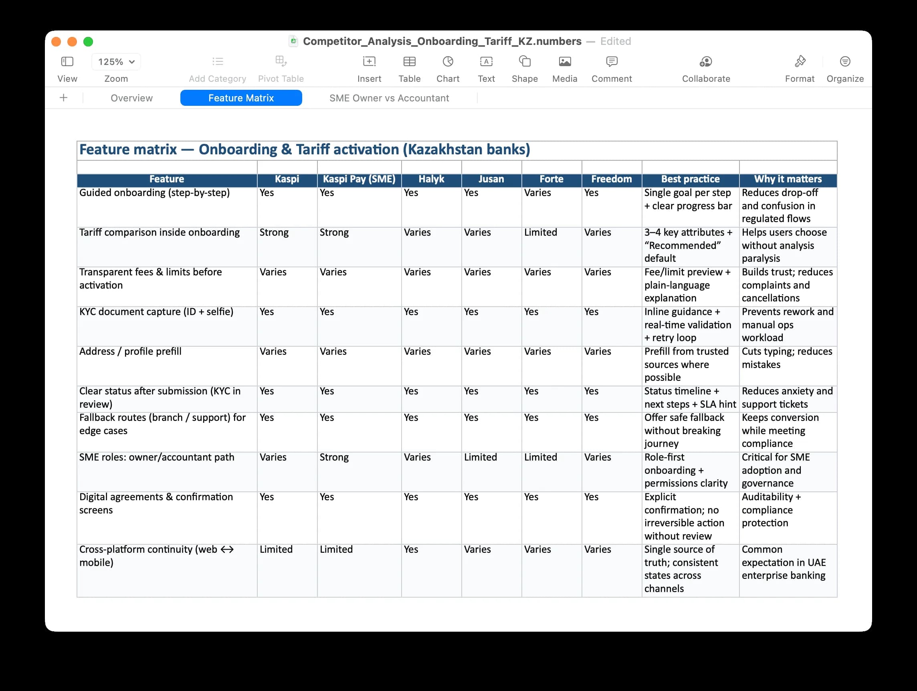
Task: Open the Media browser
Action: coord(564,61)
